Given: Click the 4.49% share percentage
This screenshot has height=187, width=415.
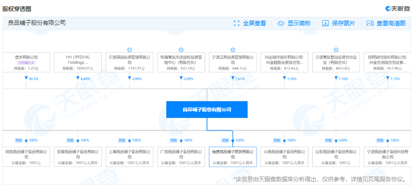Looking at the screenshot, I should coord(85,79).
